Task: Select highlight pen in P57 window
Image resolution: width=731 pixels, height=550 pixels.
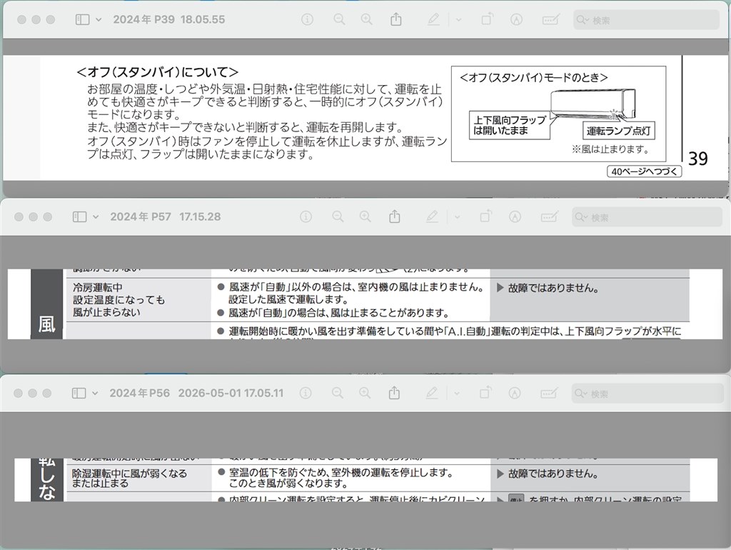Action: tap(432, 216)
